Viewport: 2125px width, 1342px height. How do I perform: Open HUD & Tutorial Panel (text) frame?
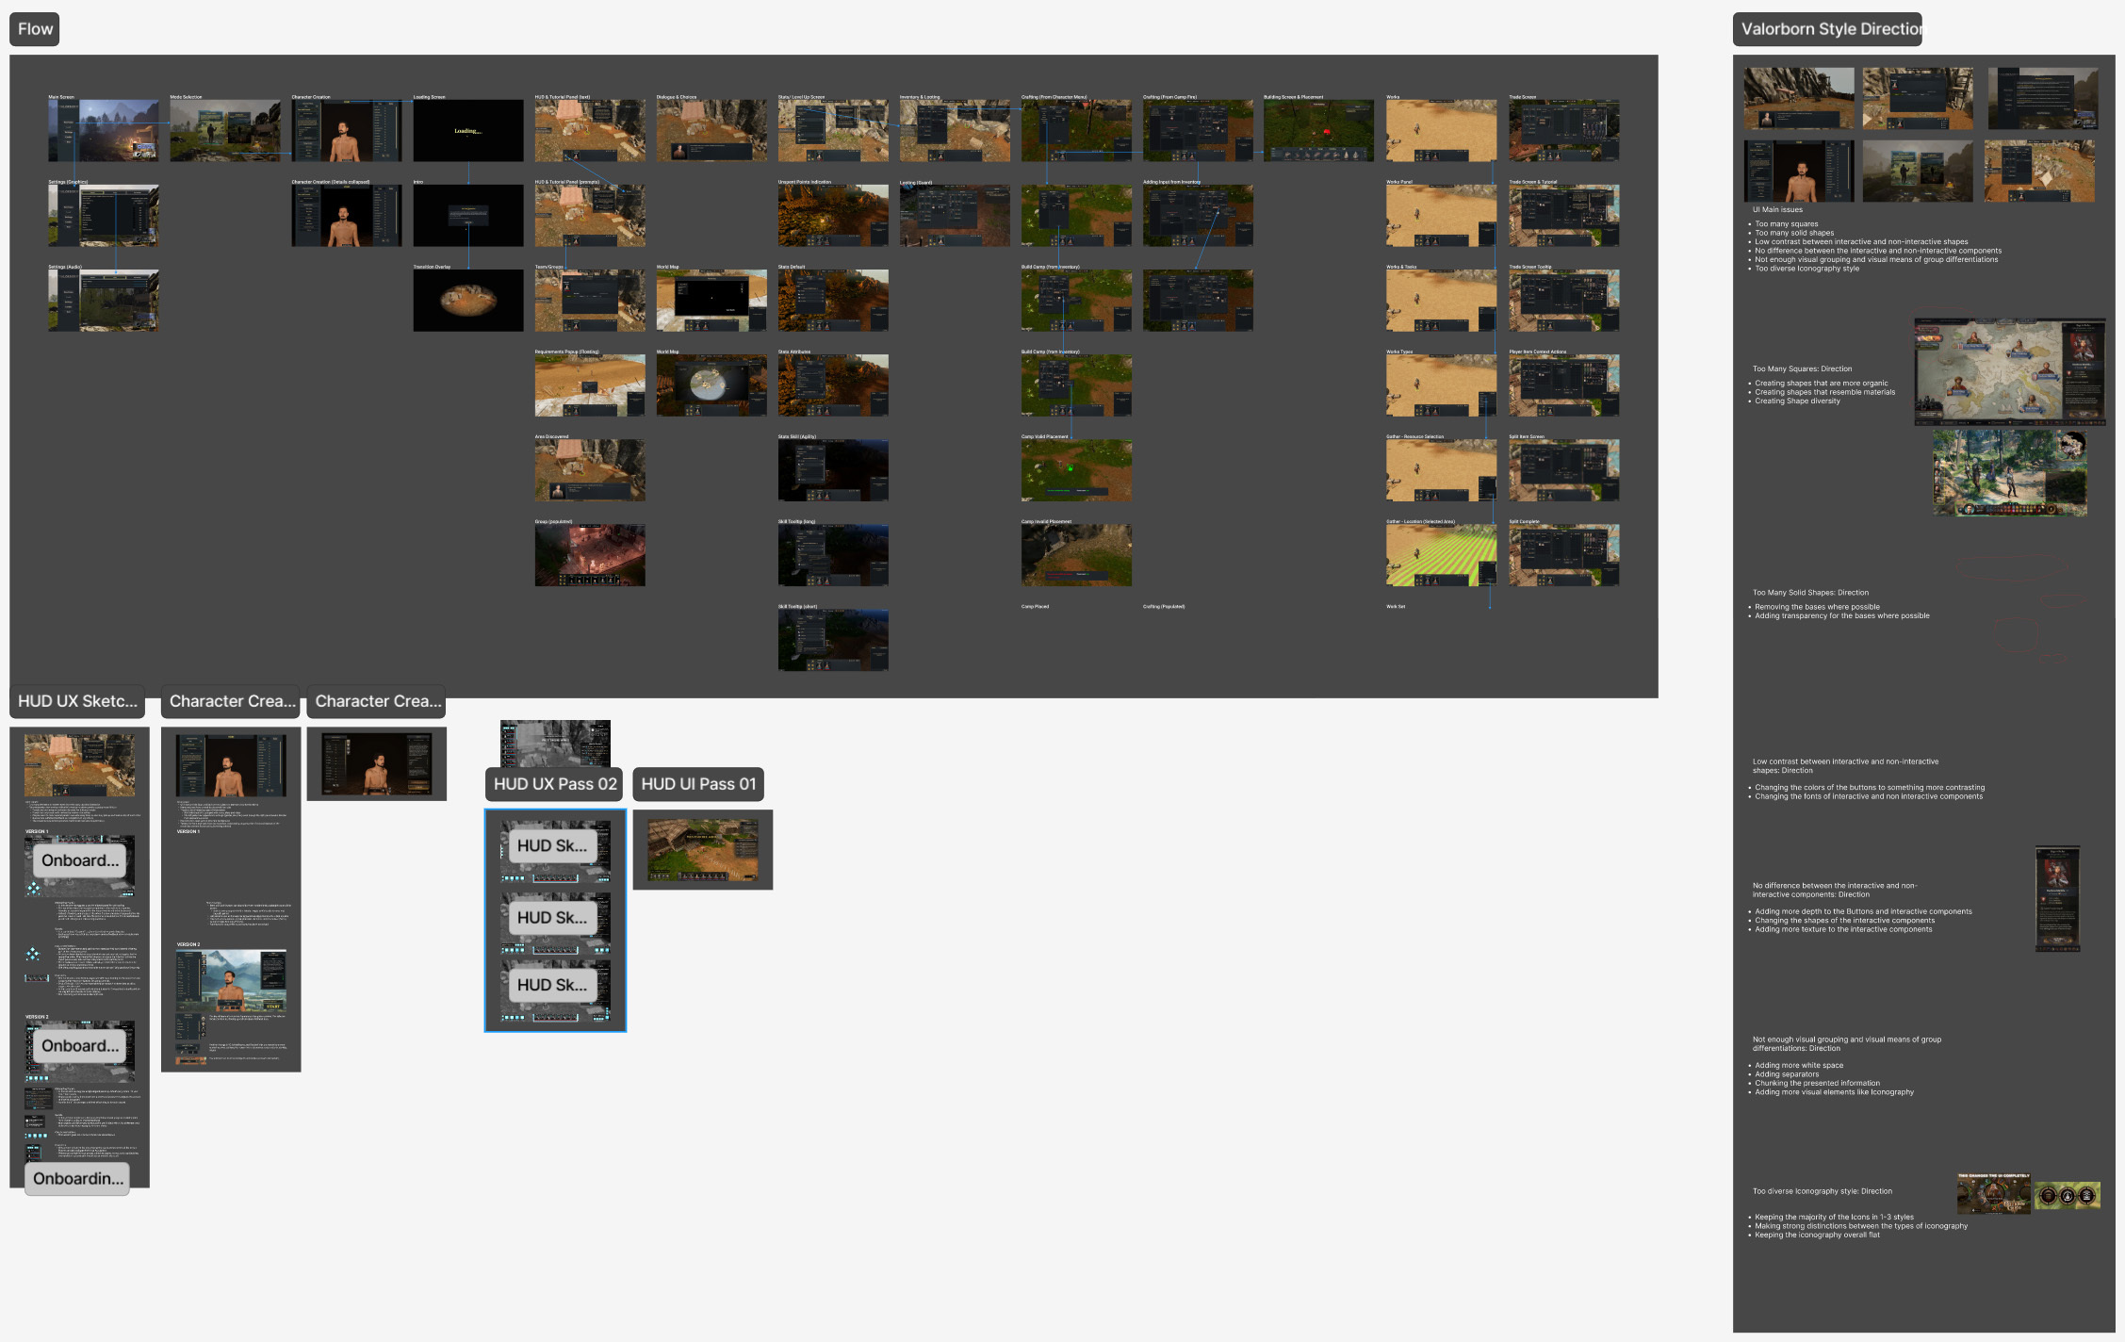pos(590,131)
